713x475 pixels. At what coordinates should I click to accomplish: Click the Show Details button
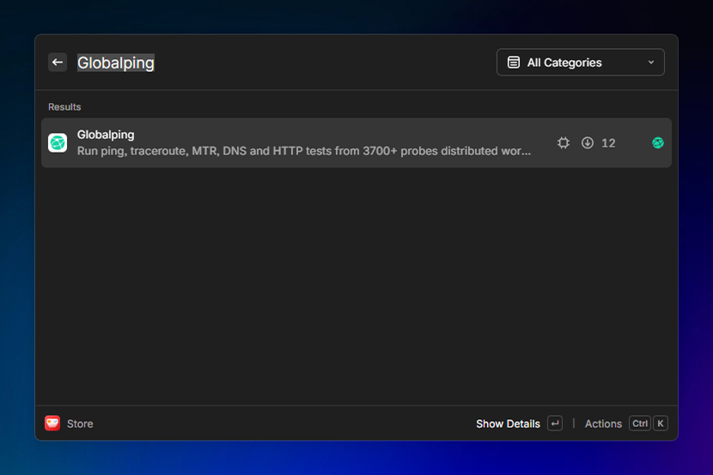(508, 424)
